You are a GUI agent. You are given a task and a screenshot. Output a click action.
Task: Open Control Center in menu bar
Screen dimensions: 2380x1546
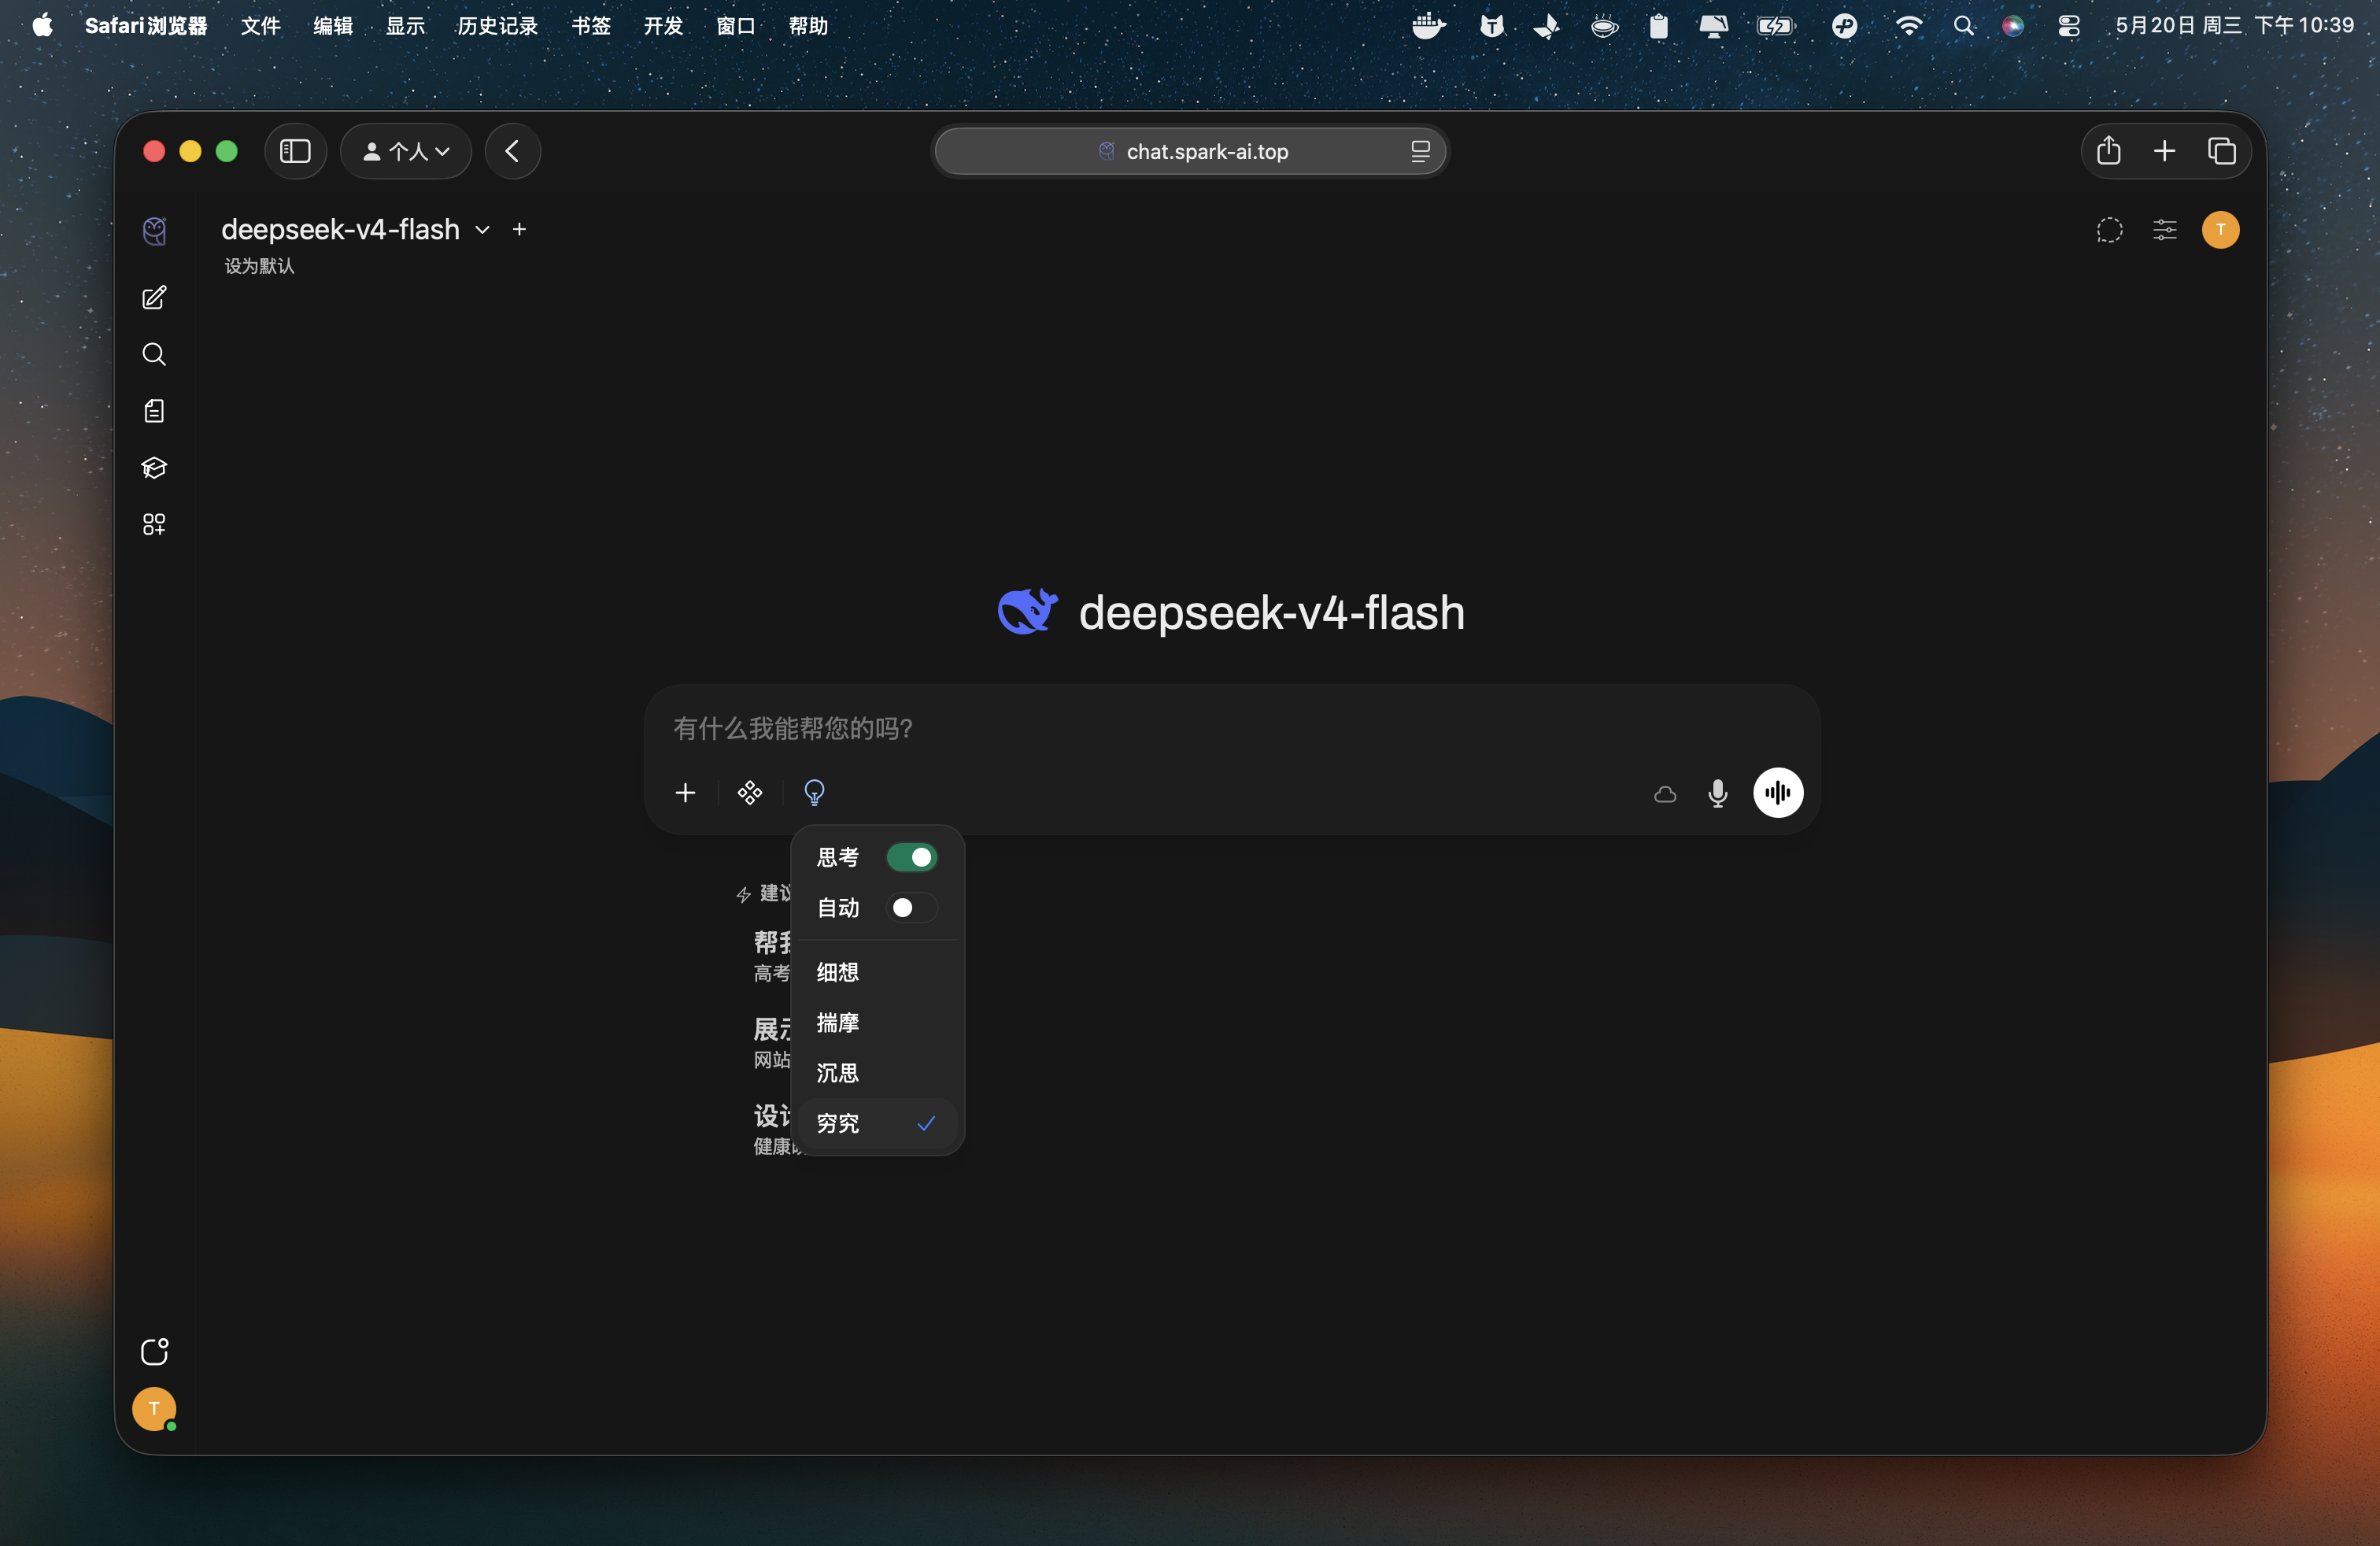pos(2069,25)
